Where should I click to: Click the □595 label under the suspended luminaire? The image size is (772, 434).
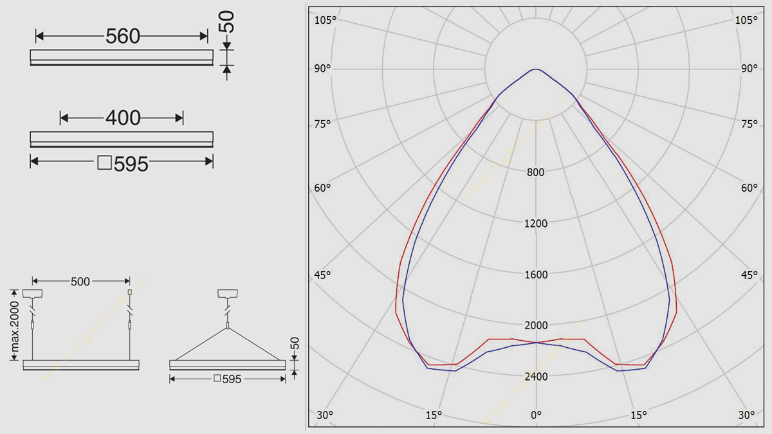pos(228,379)
